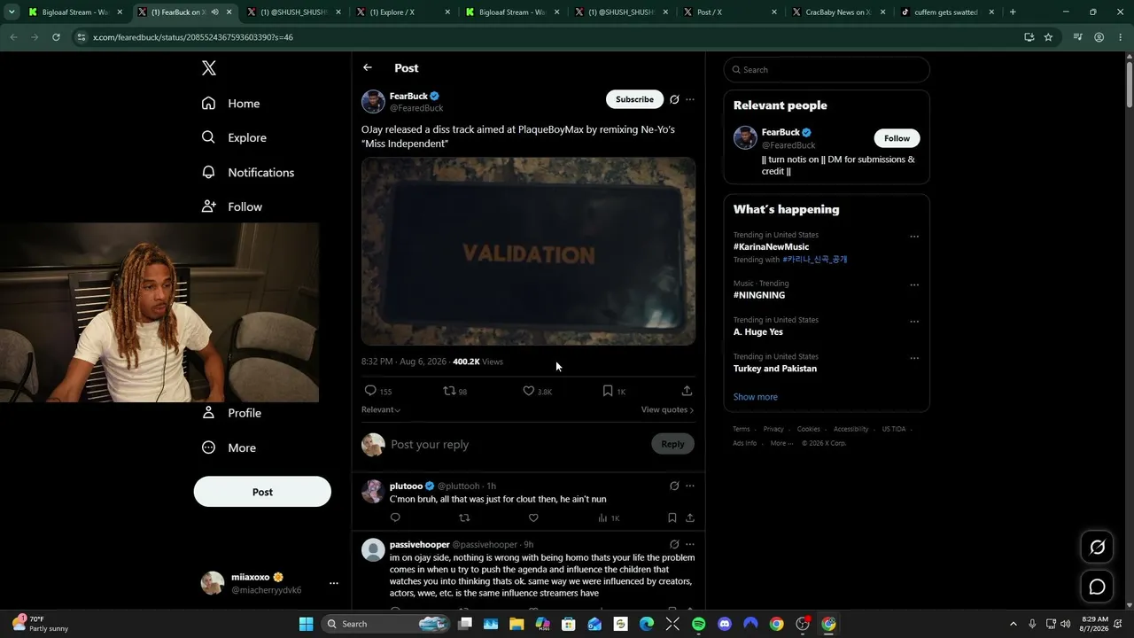1134x638 pixels.
Task: Open Chrome tab search dropdown
Action: [x=12, y=12]
